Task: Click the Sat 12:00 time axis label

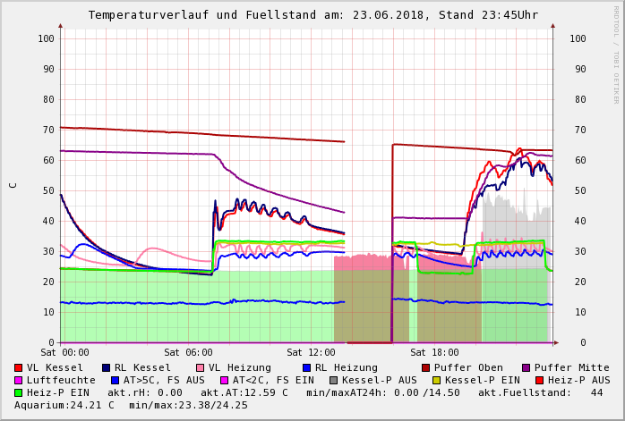Action: 311,352
